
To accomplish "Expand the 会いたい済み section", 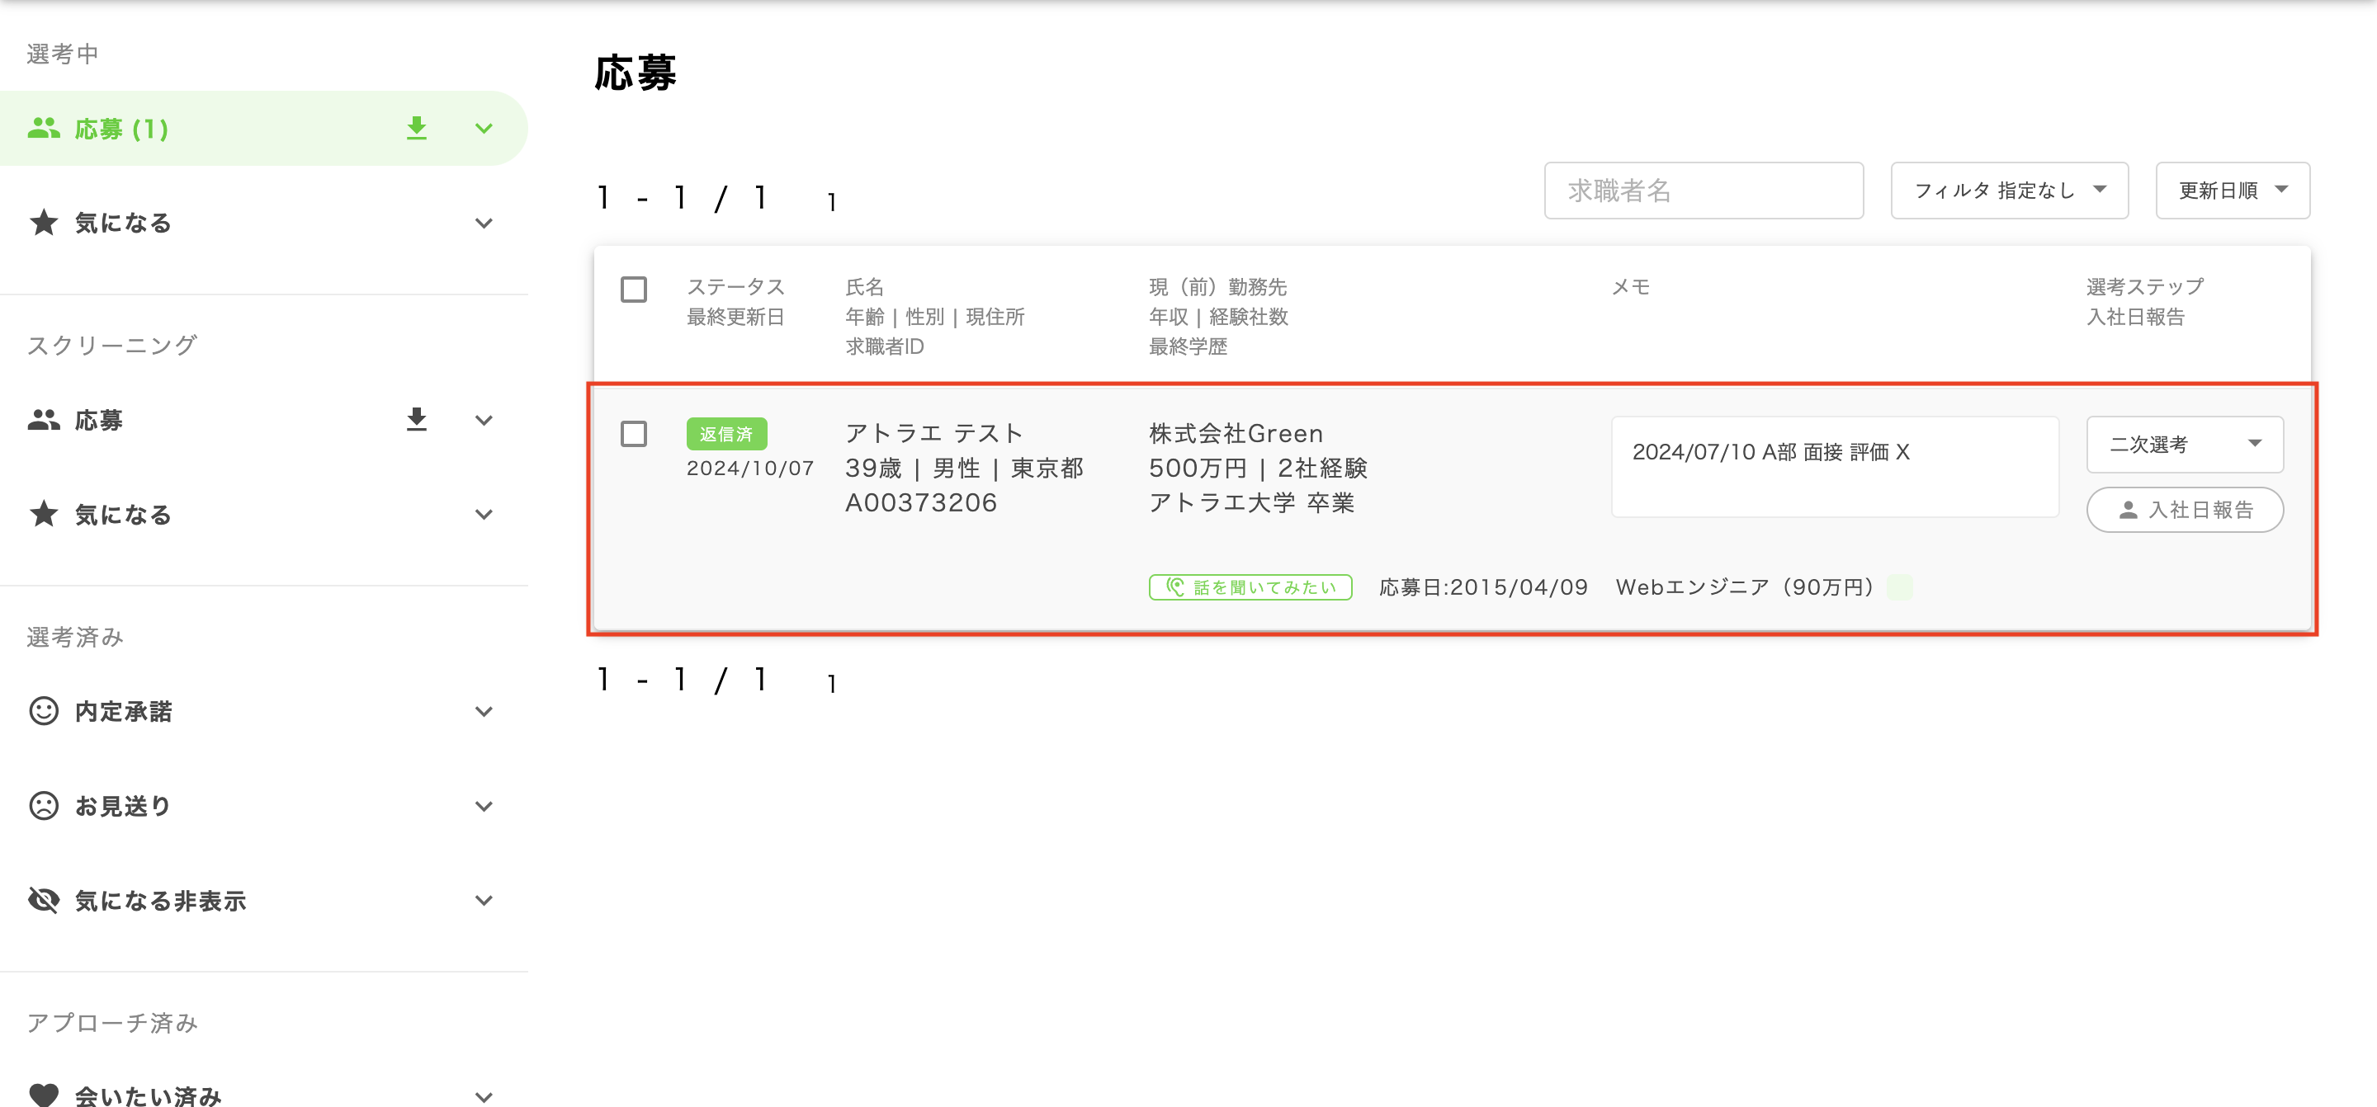I will click(x=484, y=1097).
